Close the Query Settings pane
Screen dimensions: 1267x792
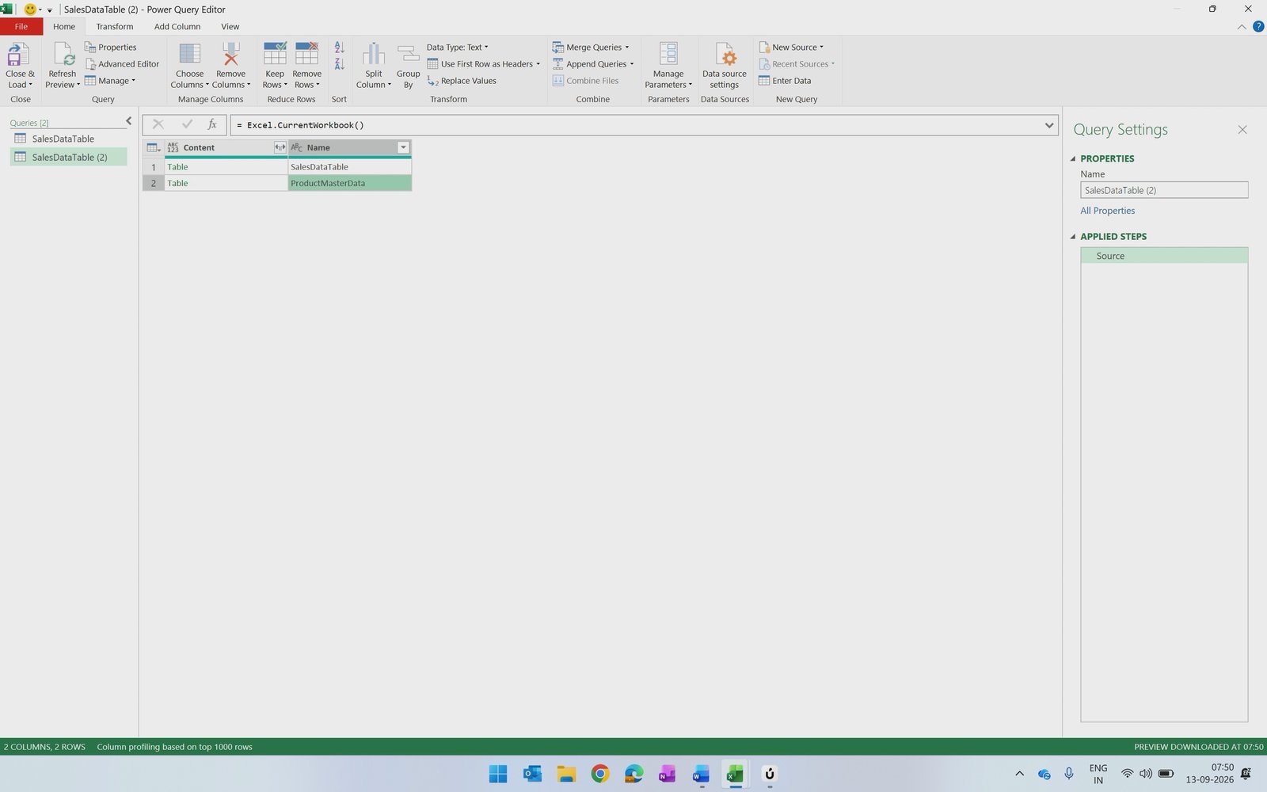[1242, 130]
